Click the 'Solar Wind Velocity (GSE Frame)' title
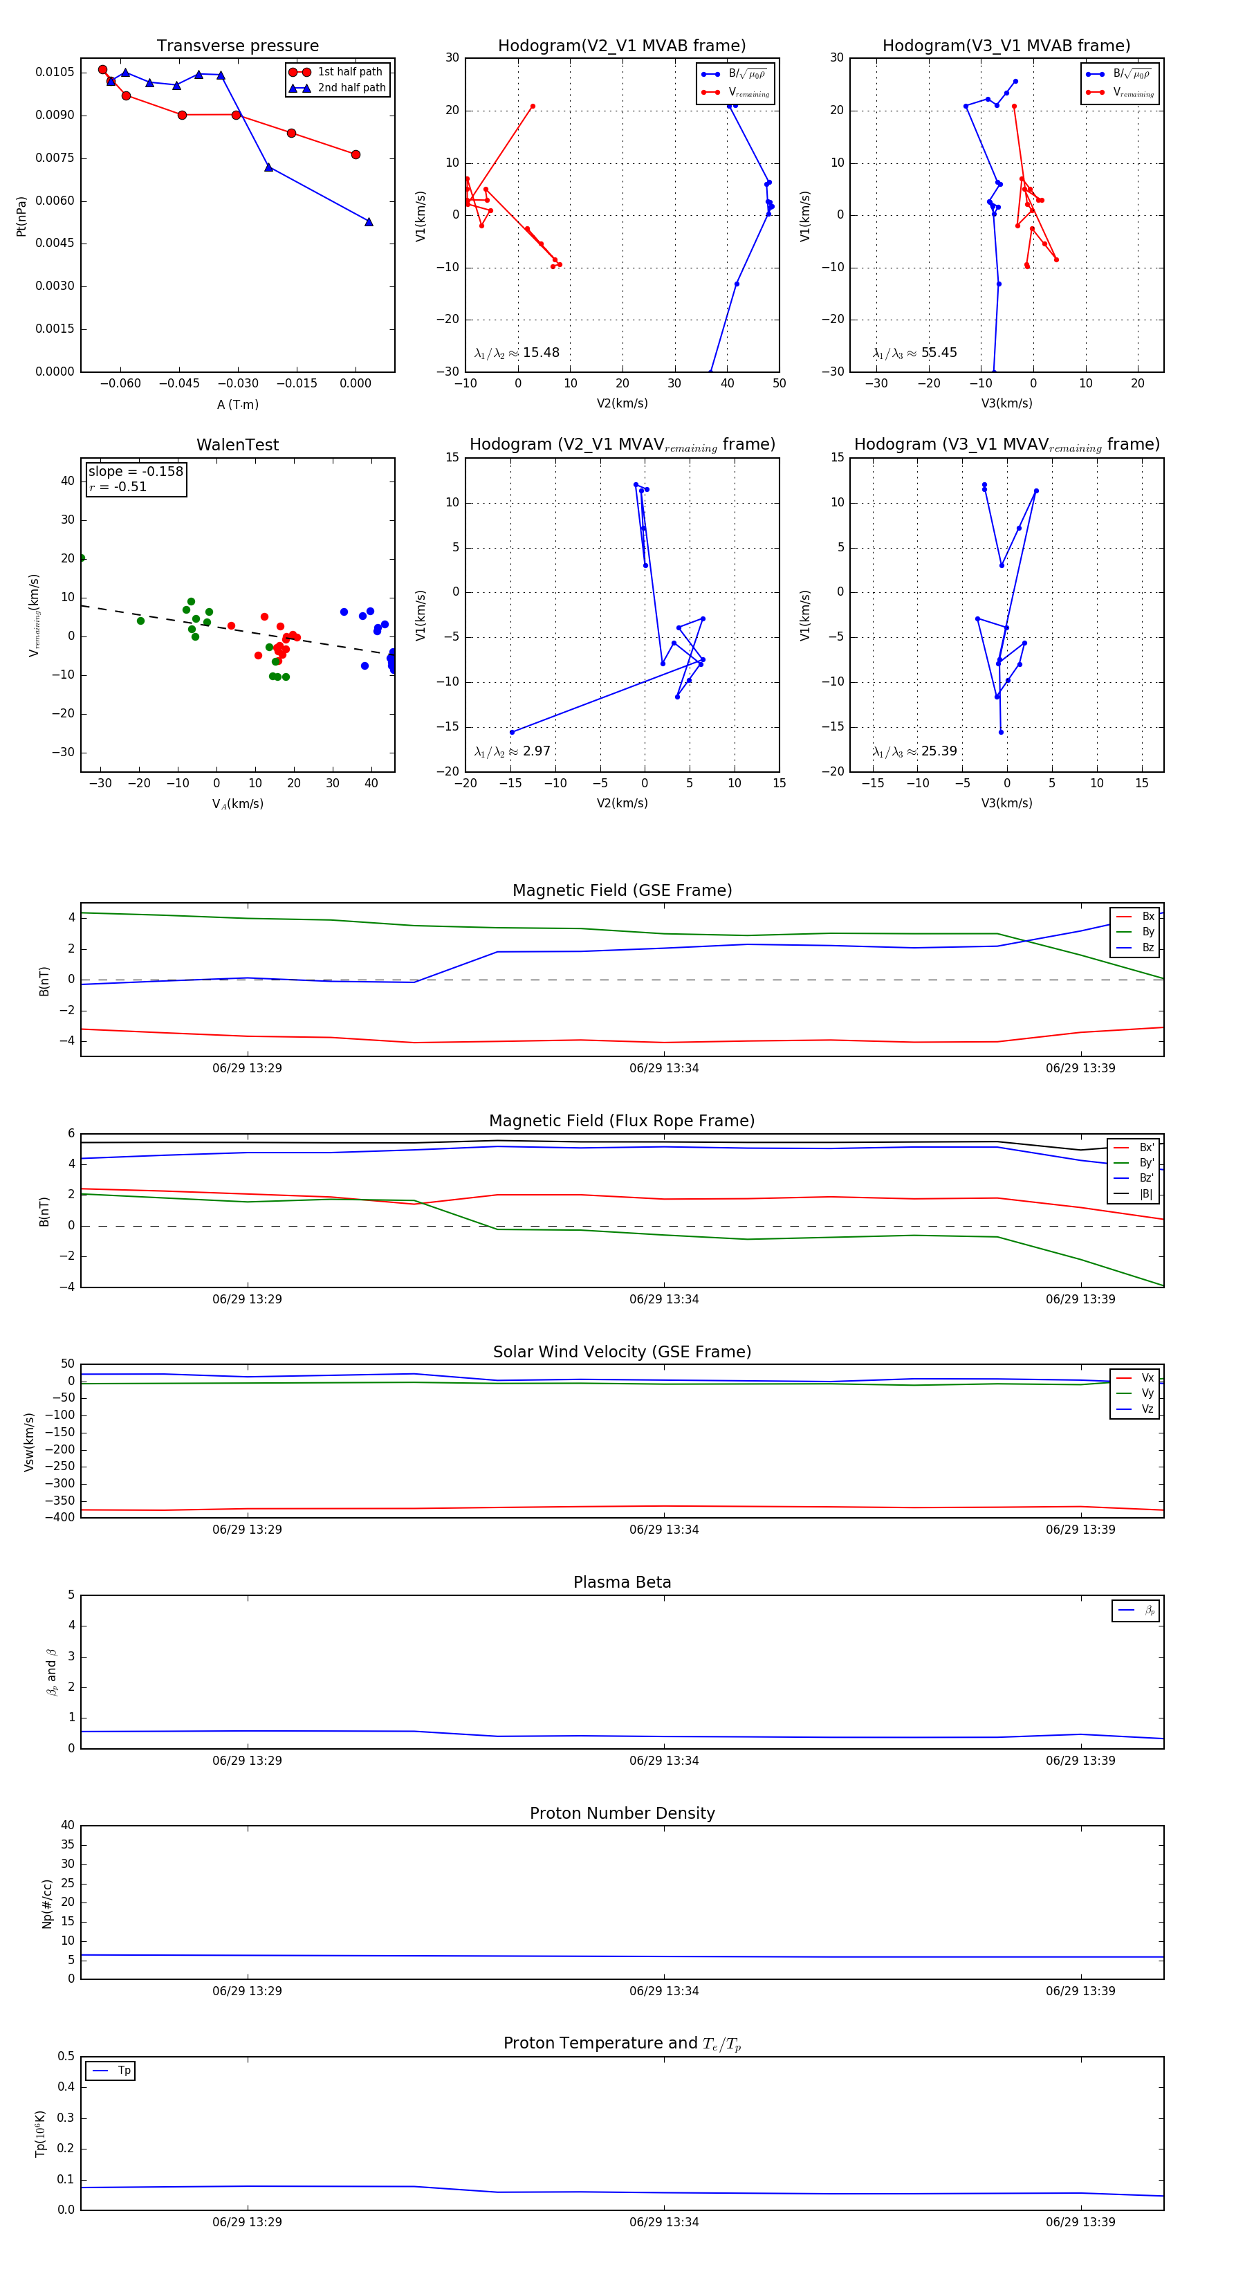 pyautogui.click(x=622, y=1353)
